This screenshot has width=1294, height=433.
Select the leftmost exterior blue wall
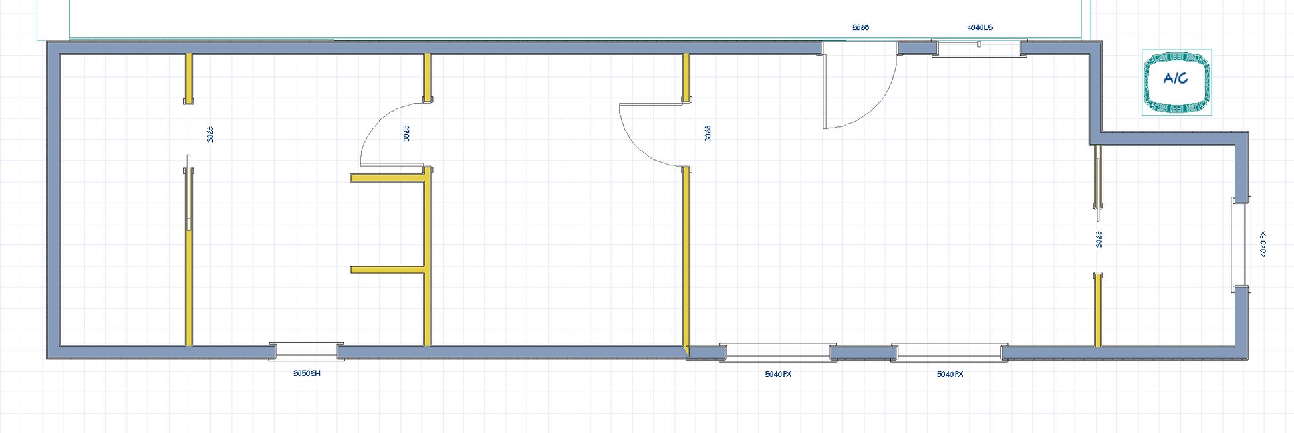point(53,200)
